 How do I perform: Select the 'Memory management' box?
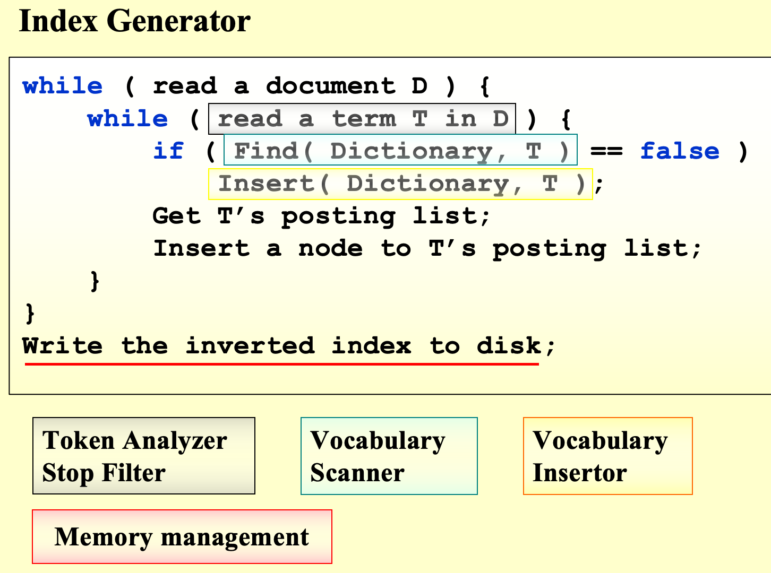tap(182, 536)
